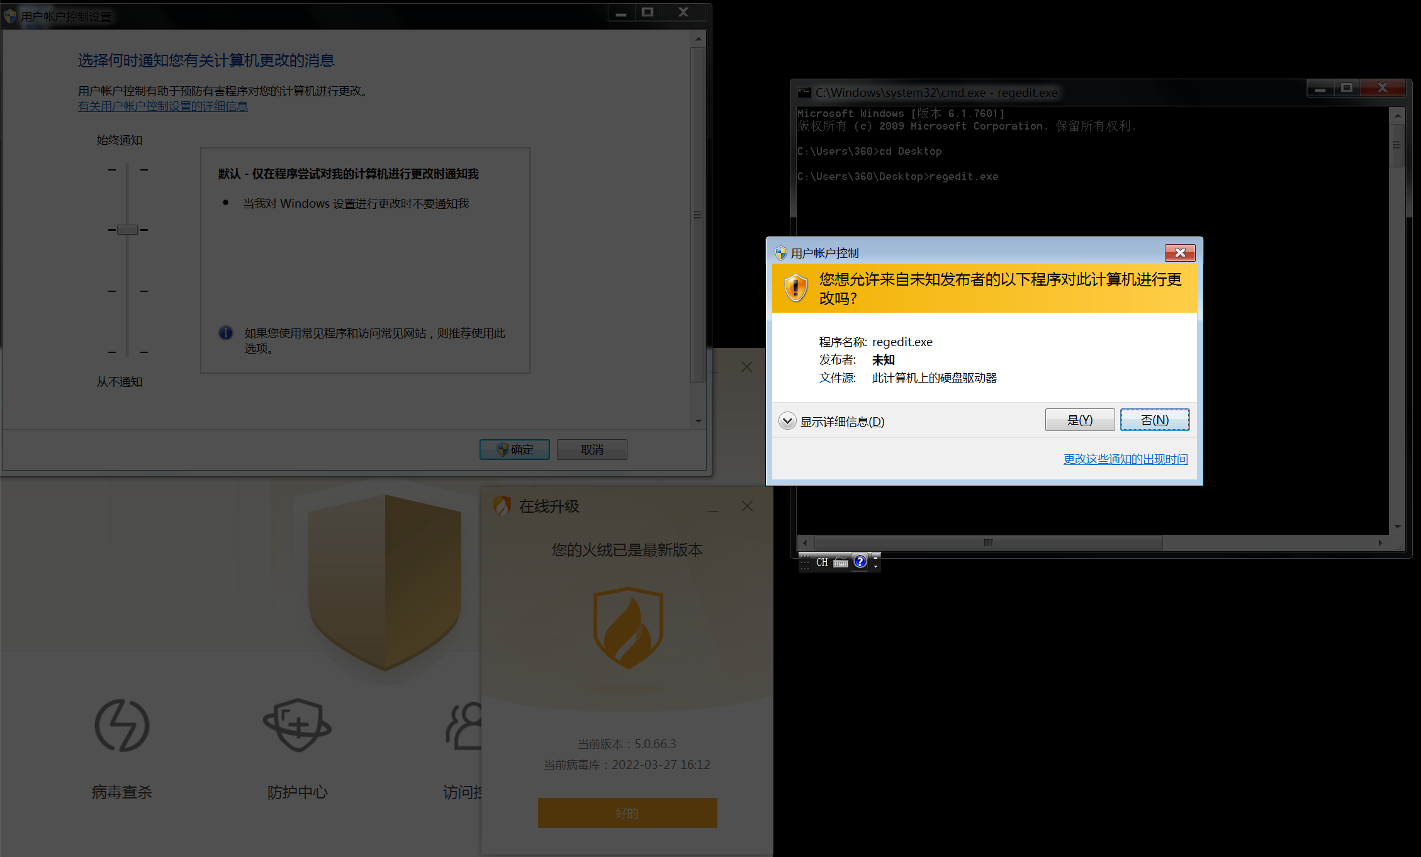Open 更改这些通知的出现时间 link
This screenshot has height=857, width=1421.
[x=1125, y=459]
